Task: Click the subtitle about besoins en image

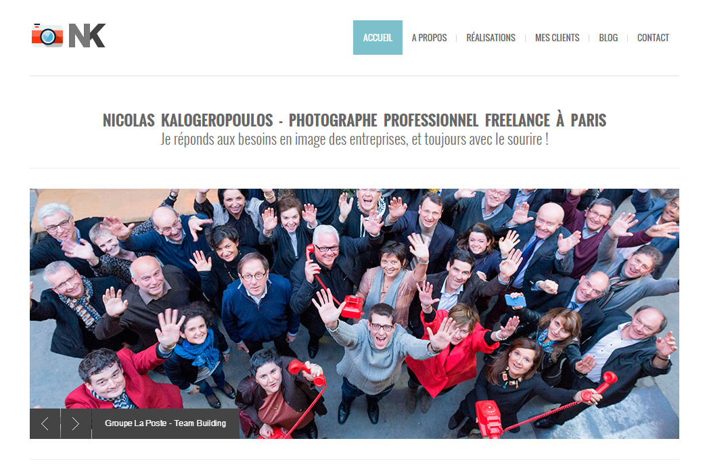Action: click(355, 139)
